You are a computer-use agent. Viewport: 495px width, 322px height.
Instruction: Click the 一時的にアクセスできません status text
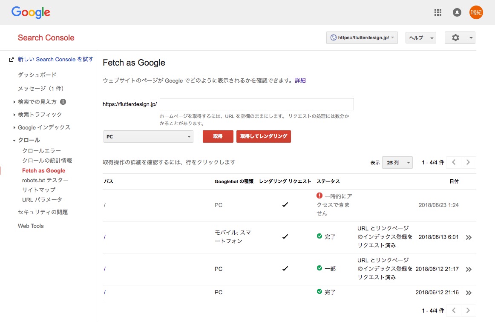[x=335, y=204]
